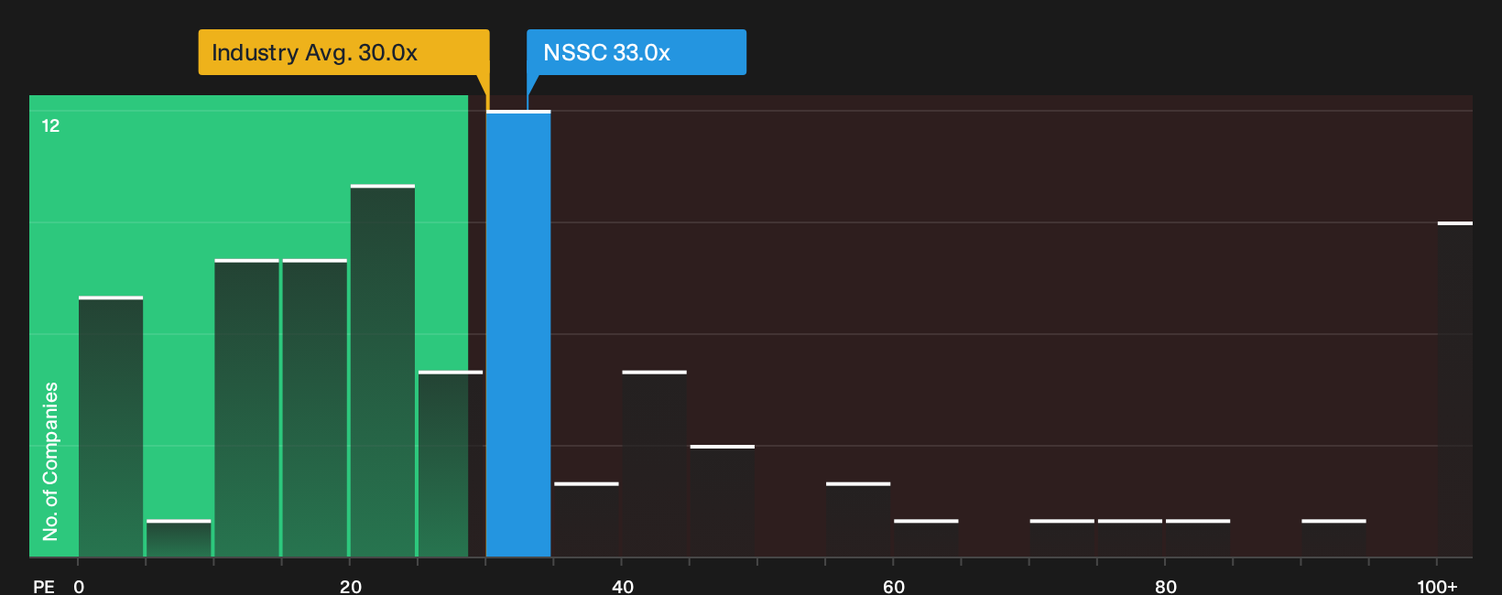Click the bar for PE 55-60

pos(858,520)
